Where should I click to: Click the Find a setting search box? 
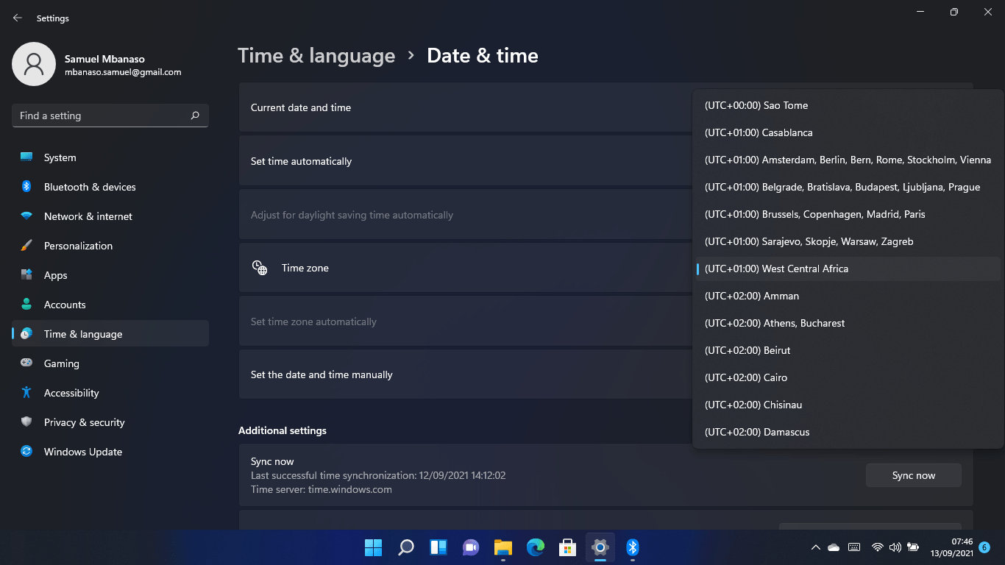click(102, 116)
